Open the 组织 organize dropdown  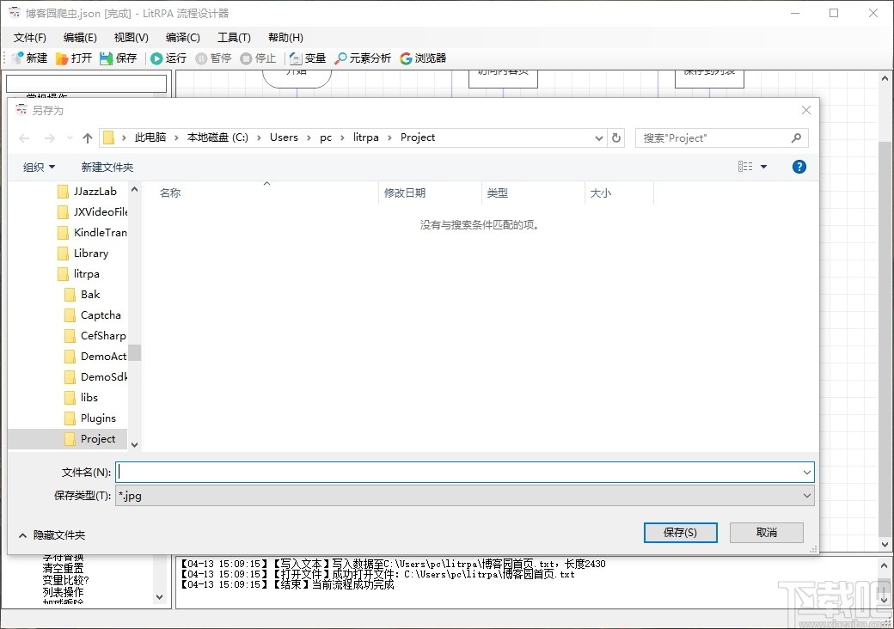click(38, 167)
